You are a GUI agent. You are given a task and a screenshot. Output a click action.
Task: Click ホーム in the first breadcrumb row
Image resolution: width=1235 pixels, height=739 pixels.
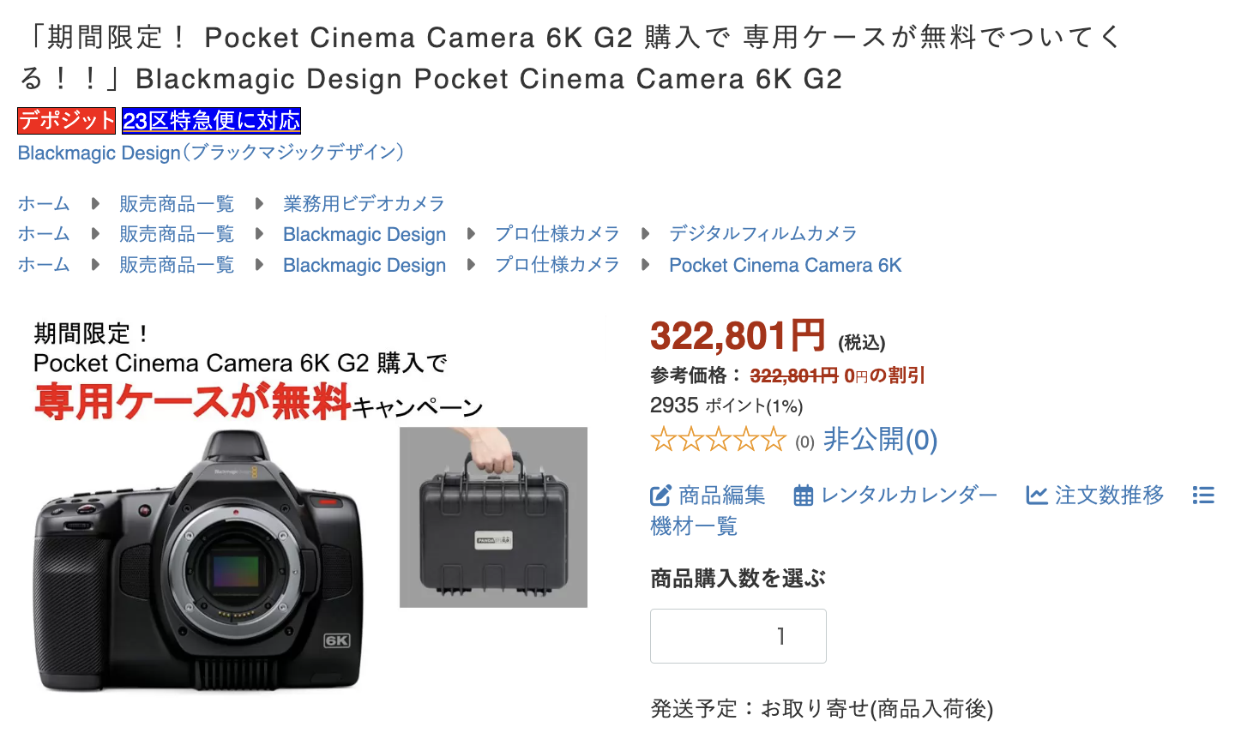pyautogui.click(x=44, y=204)
